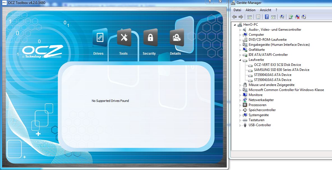Open the Datei menu
The height and width of the screenshot is (170, 332).
(x=237, y=10)
